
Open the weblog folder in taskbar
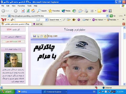coord(23,92)
